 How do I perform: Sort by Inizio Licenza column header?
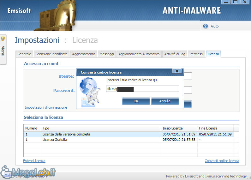[179, 128]
